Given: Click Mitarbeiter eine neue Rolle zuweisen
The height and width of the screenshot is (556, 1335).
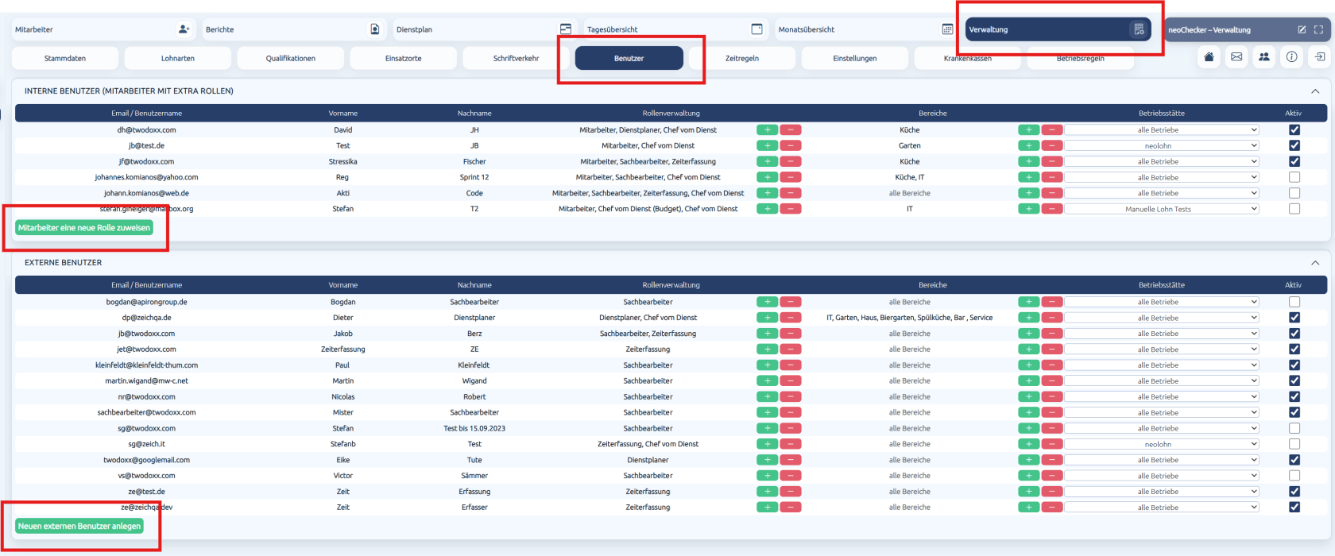Looking at the screenshot, I should (x=84, y=228).
